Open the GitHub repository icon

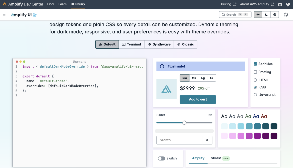click(x=286, y=15)
